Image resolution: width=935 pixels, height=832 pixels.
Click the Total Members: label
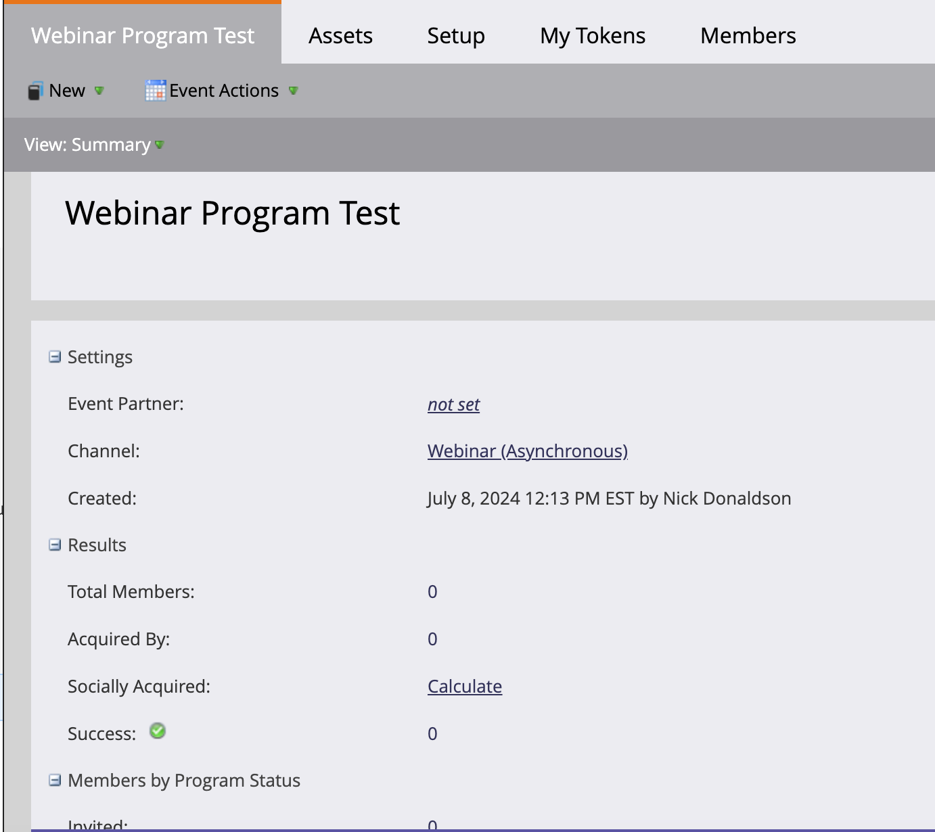pos(131,592)
